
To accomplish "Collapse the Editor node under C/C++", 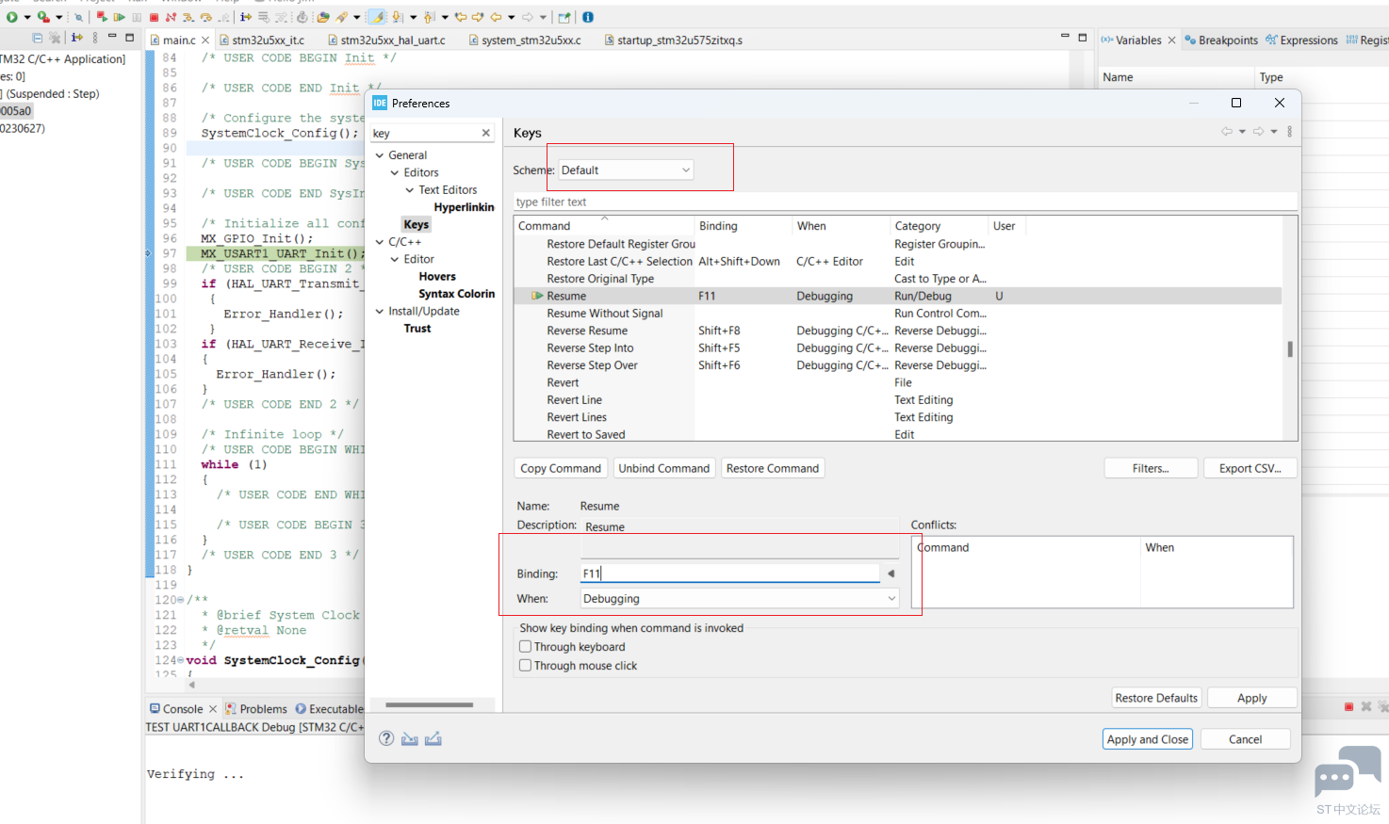I will (395, 259).
